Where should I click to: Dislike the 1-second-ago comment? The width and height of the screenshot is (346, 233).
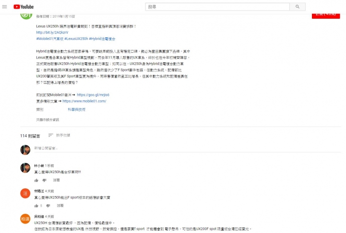(44, 180)
